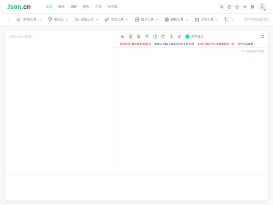Click the user avatar icon
This screenshot has height=205, width=273.
point(262,7)
